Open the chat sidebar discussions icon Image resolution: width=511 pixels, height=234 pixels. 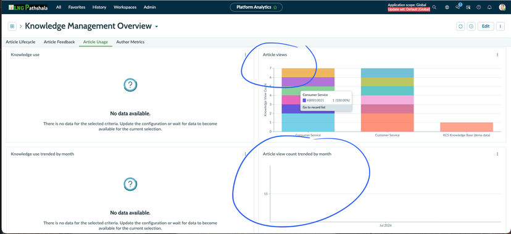[x=458, y=7]
